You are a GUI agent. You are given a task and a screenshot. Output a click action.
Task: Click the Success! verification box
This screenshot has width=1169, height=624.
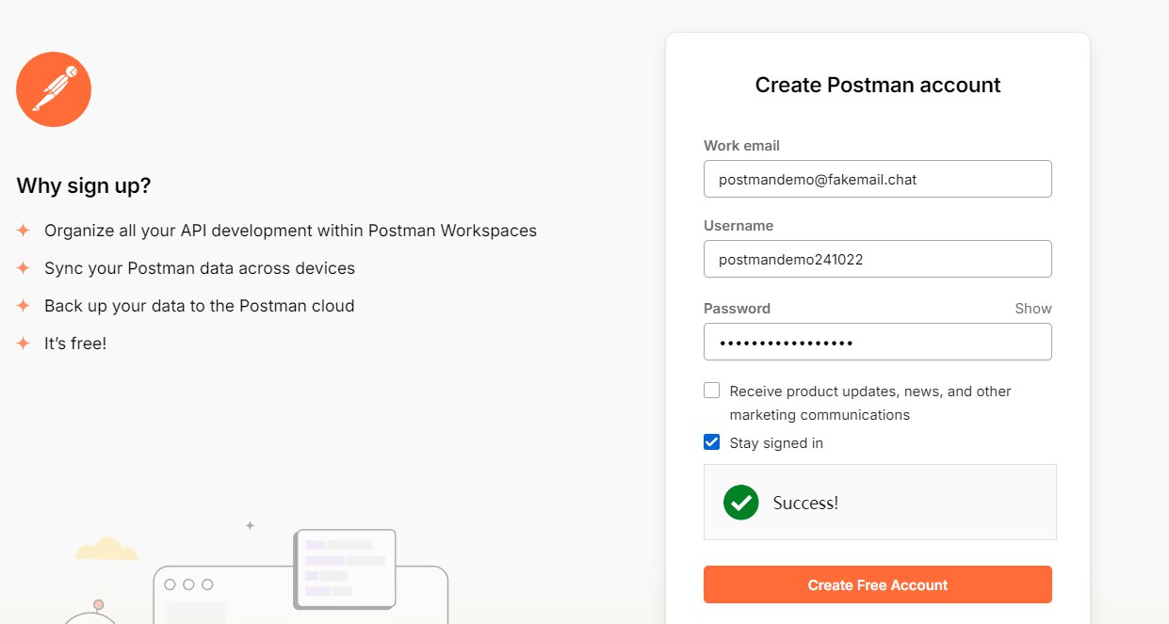pyautogui.click(x=880, y=503)
